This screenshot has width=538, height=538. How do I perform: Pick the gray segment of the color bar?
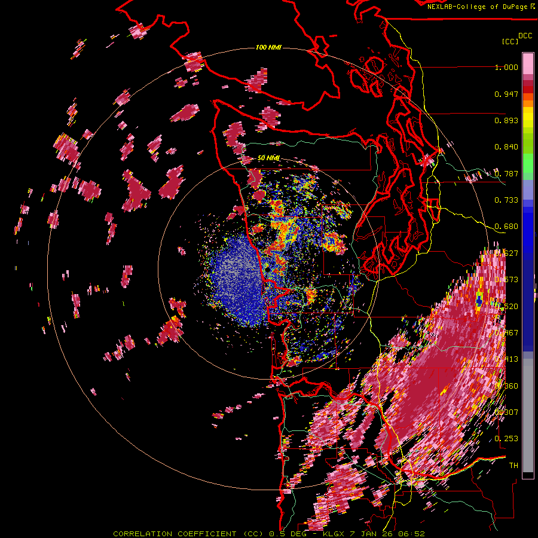click(x=528, y=415)
